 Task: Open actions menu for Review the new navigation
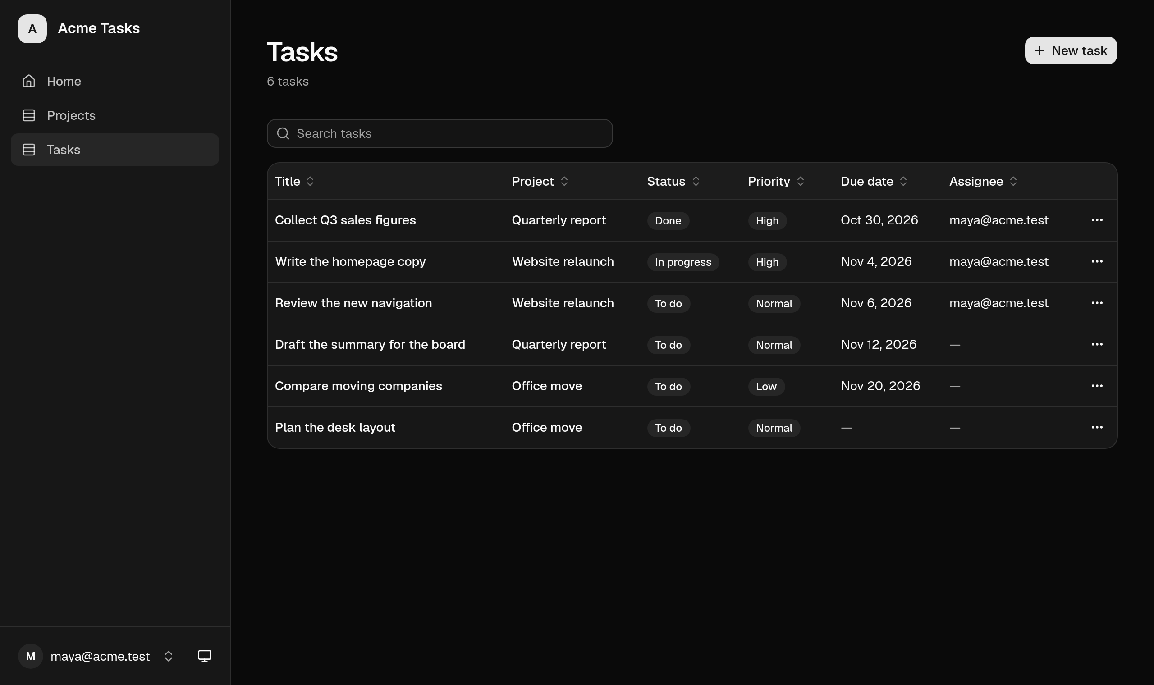coord(1097,303)
